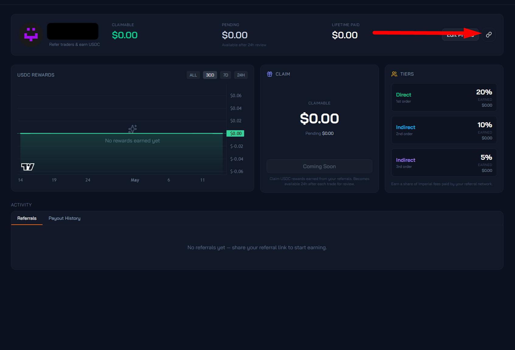Switch to the Referrals tab

pyautogui.click(x=27, y=218)
